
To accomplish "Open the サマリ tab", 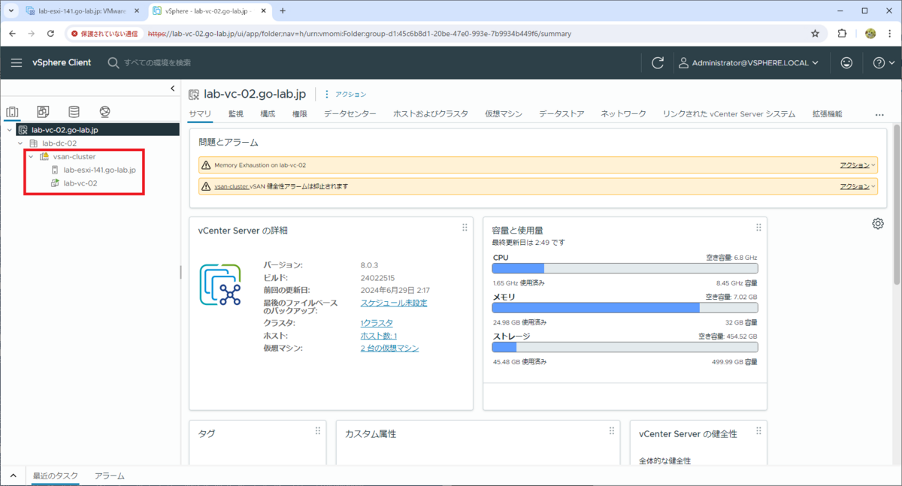I will click(200, 114).
